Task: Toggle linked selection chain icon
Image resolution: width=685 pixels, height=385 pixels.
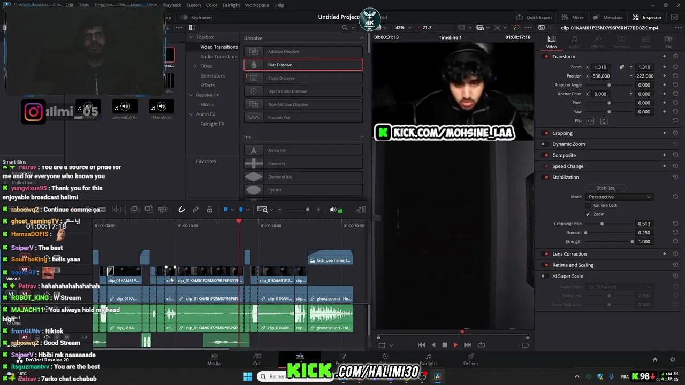Action: pos(195,210)
